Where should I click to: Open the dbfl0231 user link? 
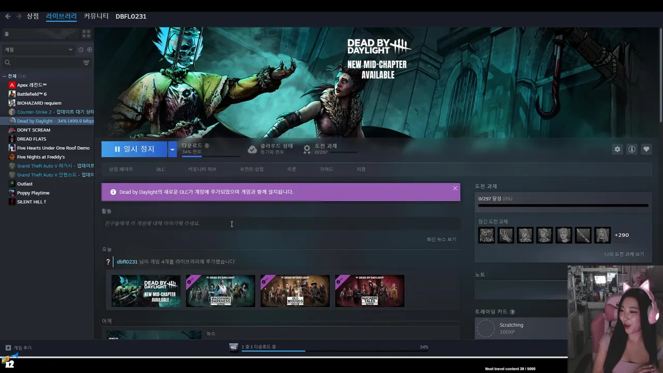click(127, 262)
